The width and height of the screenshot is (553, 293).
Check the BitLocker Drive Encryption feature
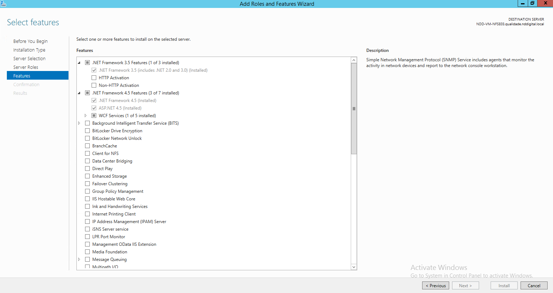[87, 130]
